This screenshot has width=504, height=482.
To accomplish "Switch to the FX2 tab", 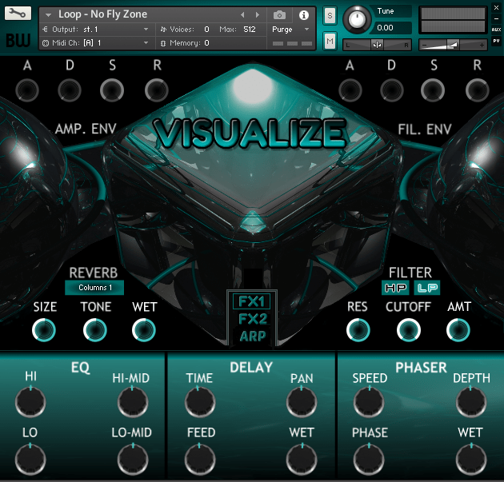I will [x=253, y=319].
